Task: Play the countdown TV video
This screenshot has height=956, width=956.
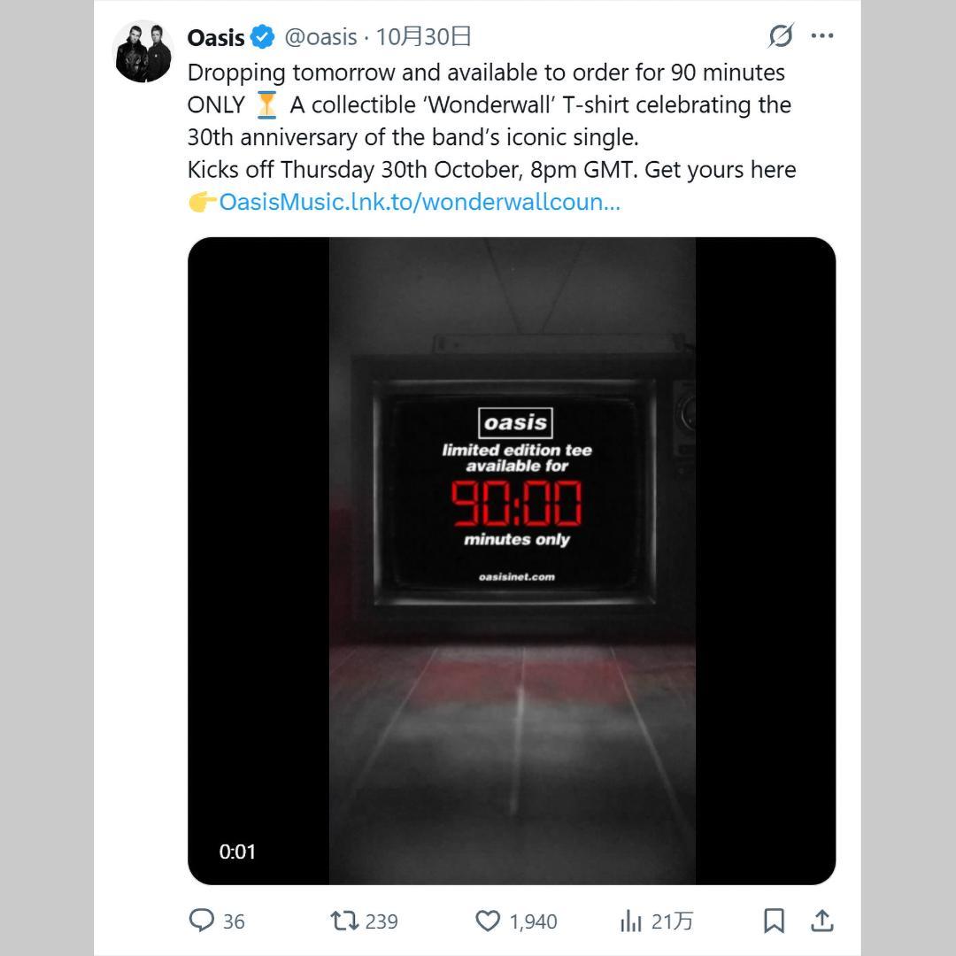Action: pyautogui.click(x=512, y=560)
